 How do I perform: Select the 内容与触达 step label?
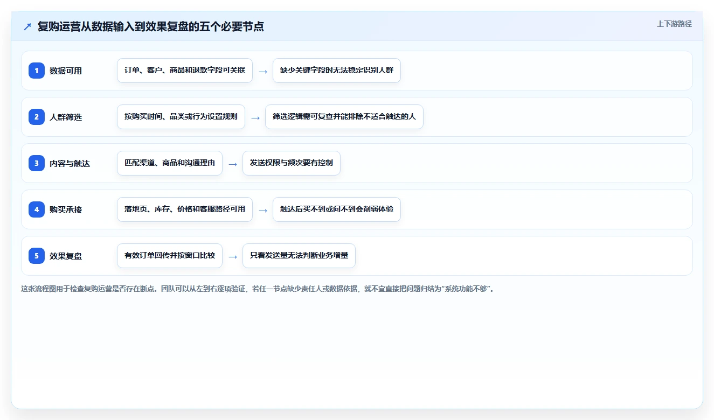click(x=70, y=163)
